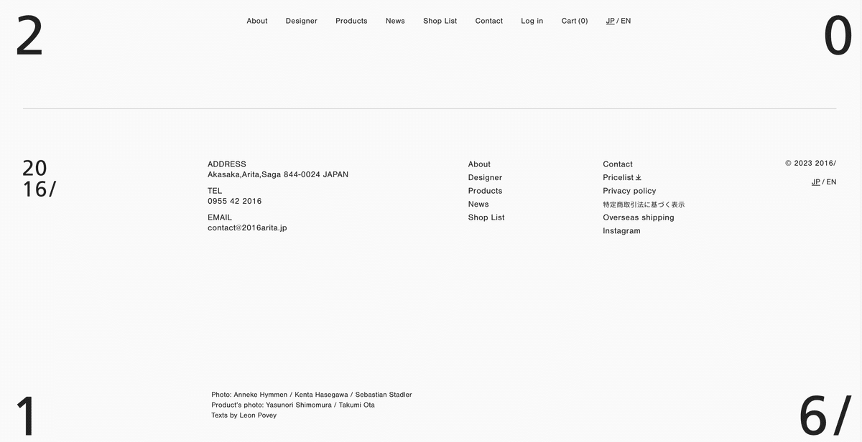Viewport: 862px width, 442px height.
Task: Open the Instagram link
Action: (x=621, y=231)
